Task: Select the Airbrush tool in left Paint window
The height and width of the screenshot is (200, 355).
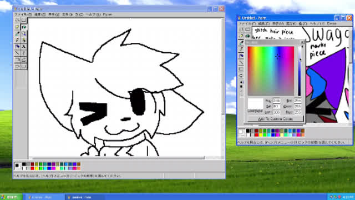Action: tap(17, 47)
